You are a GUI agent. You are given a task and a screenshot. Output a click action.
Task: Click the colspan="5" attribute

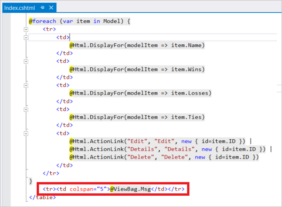[88, 189]
